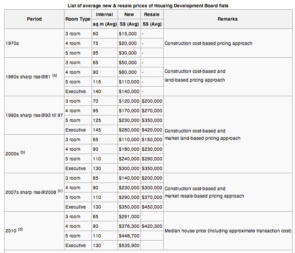Select the footnote (a) superscript link
Image resolution: width=295 pixels, height=253 pixels.
pyautogui.click(x=54, y=75)
